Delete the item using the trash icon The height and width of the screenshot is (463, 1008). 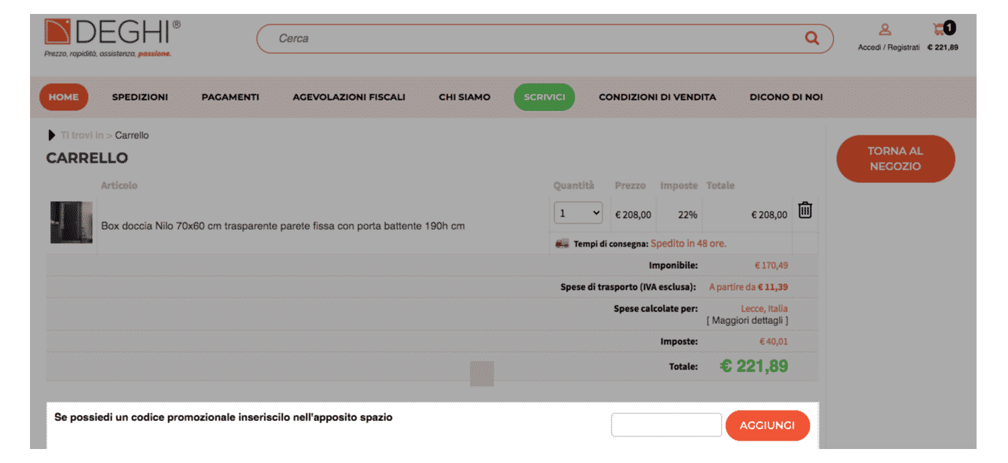[804, 212]
